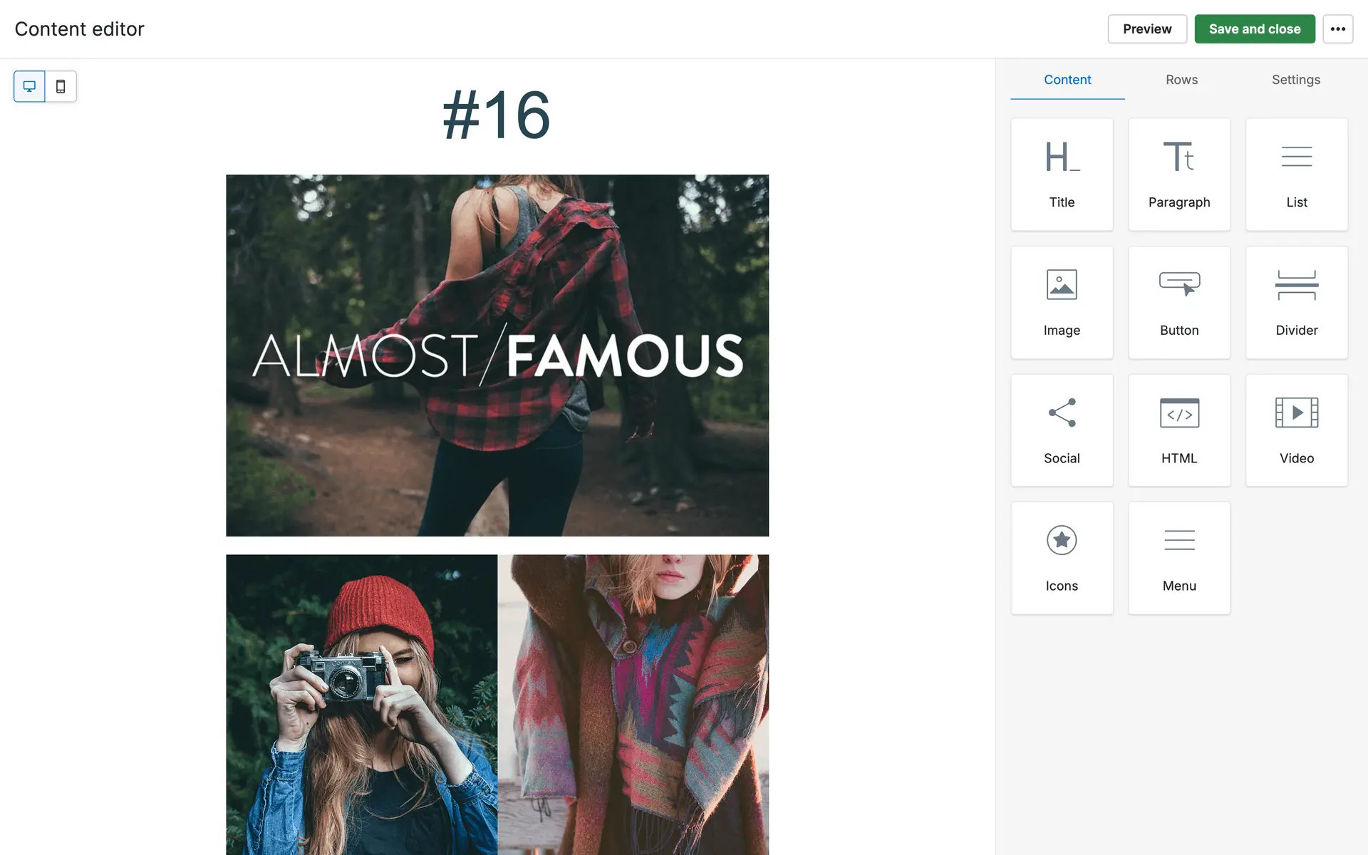Switch to desktop preview mode
This screenshot has height=855, width=1368.
(x=29, y=86)
